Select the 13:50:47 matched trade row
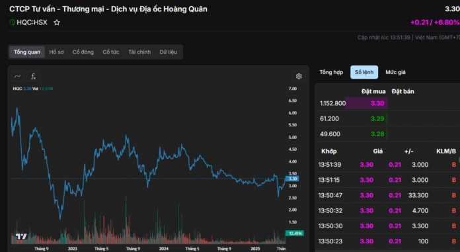Image resolution: width=460 pixels, height=252 pixels. (x=387, y=195)
